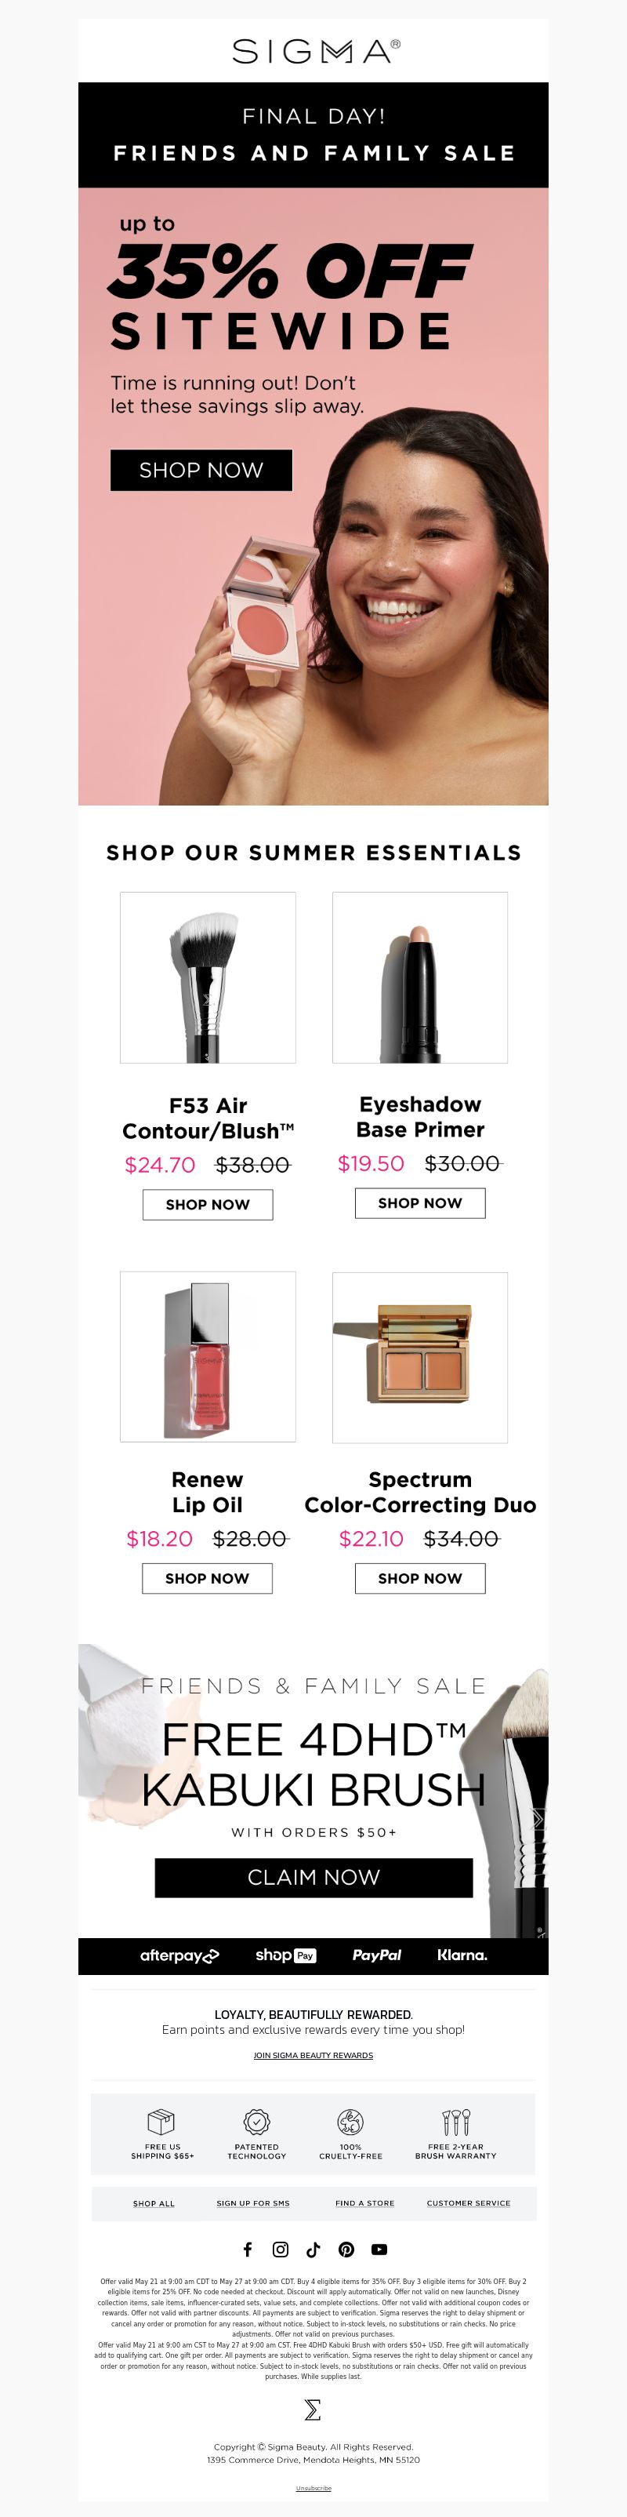Open the Pinterest social icon
The width and height of the screenshot is (627, 2517).
[x=346, y=2248]
